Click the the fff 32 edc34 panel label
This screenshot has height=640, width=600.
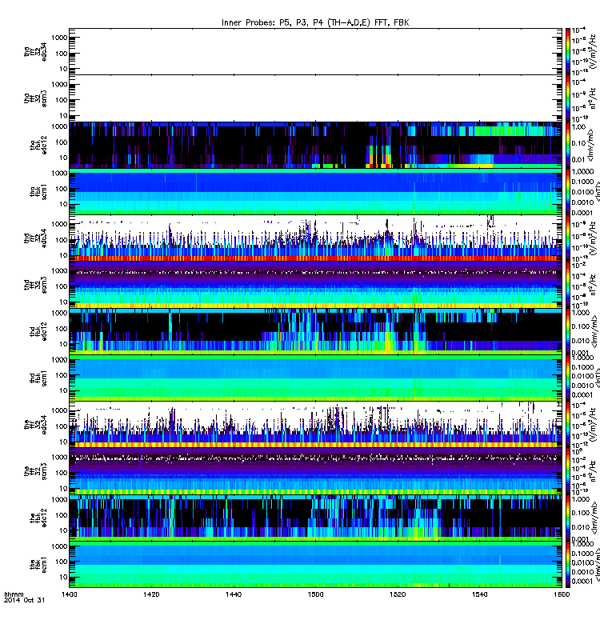[x=35, y=425]
